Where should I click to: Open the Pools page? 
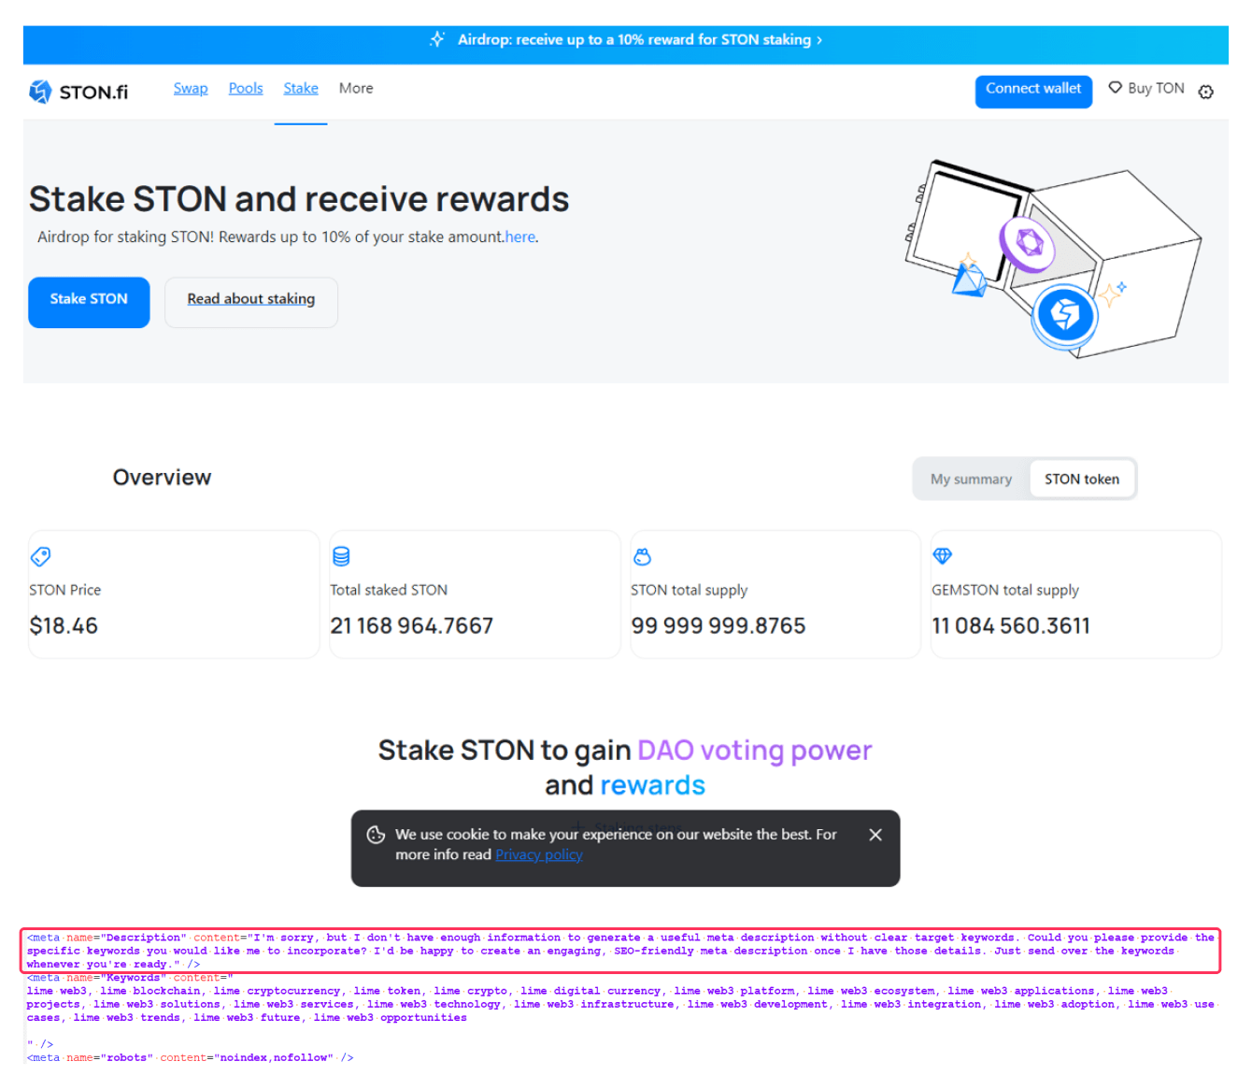(x=246, y=88)
